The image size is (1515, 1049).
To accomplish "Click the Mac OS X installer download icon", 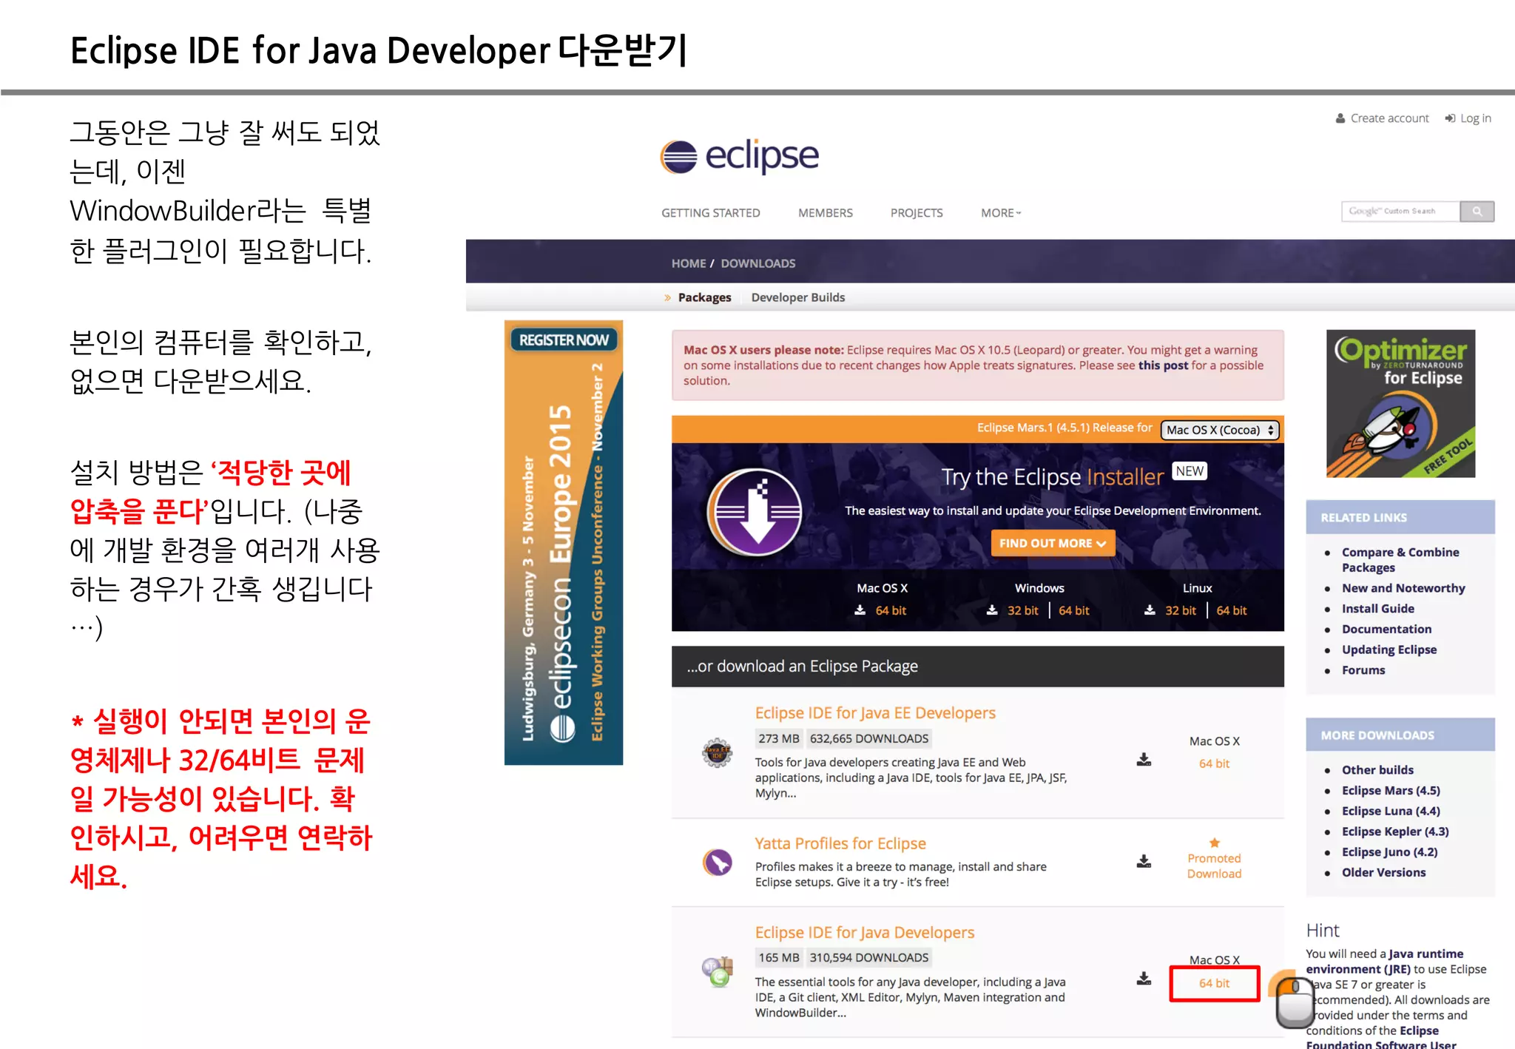I will point(860,610).
